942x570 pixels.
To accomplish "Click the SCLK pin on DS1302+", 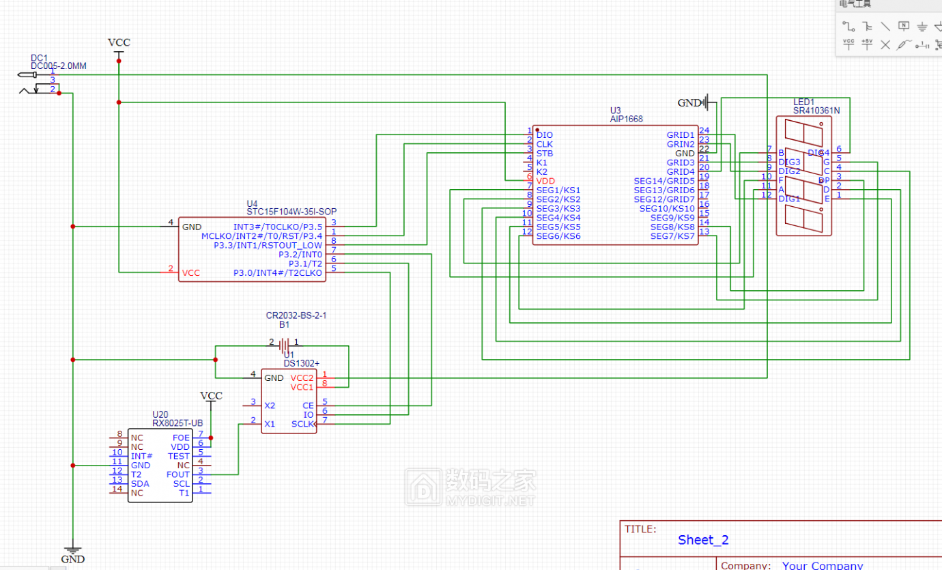I will tap(302, 423).
